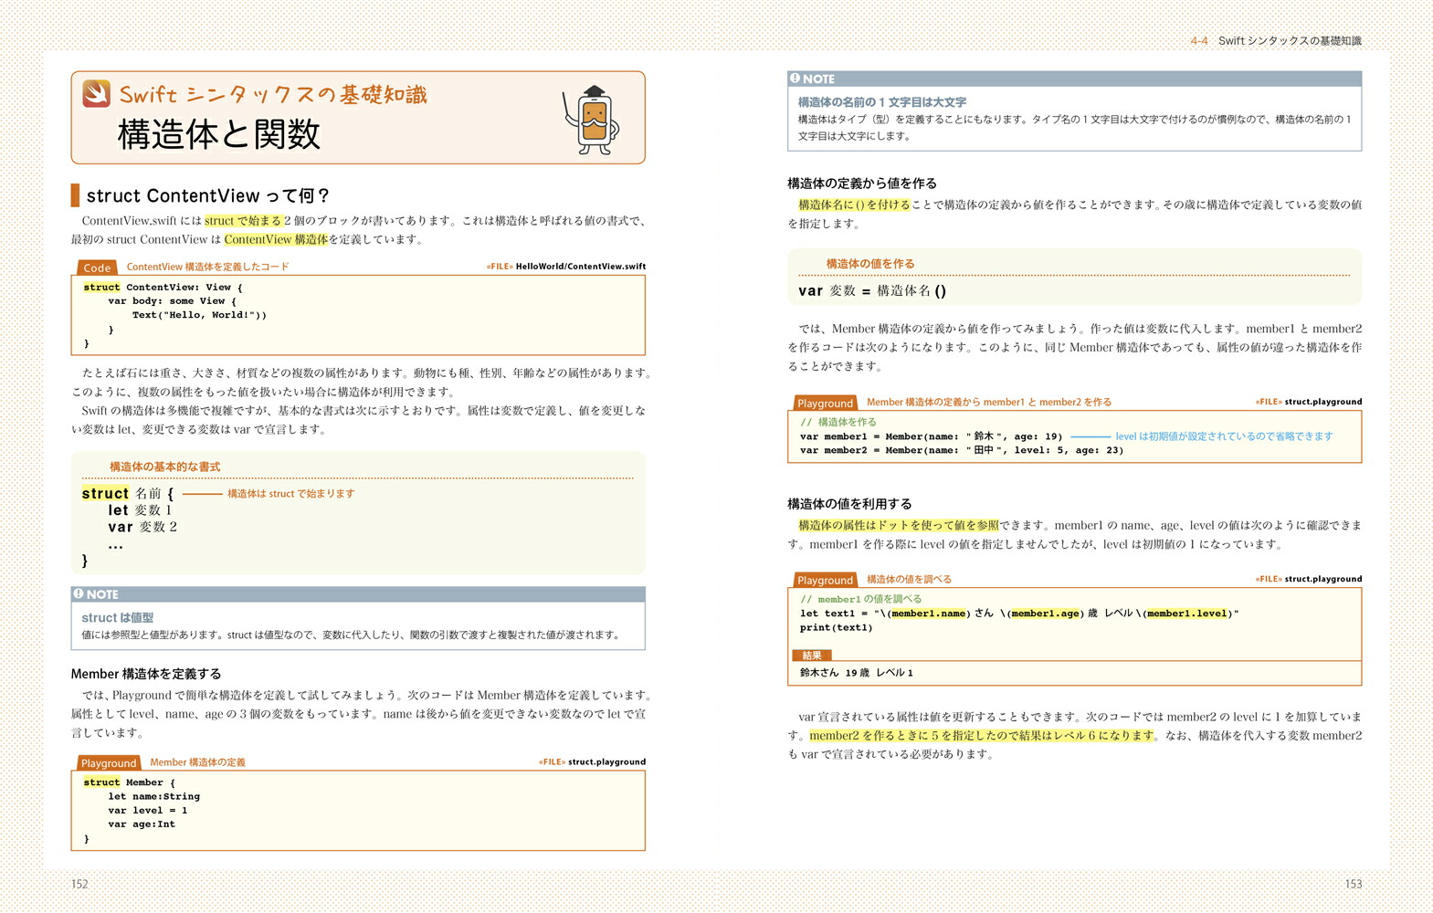Click highlighted text '構造体名に () を付ける'
1433x913 pixels.
[x=854, y=205]
